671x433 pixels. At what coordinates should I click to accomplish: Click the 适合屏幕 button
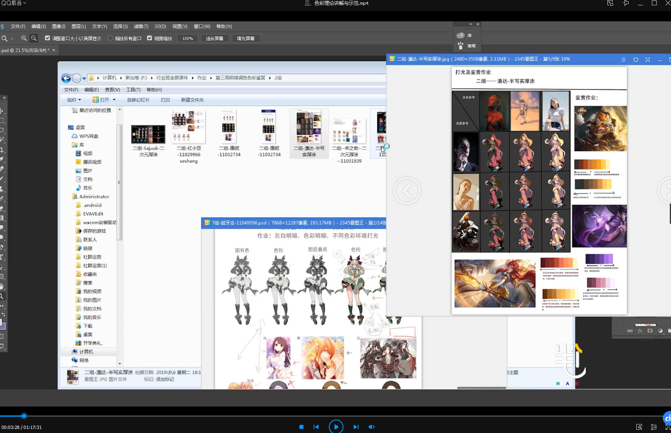point(215,38)
